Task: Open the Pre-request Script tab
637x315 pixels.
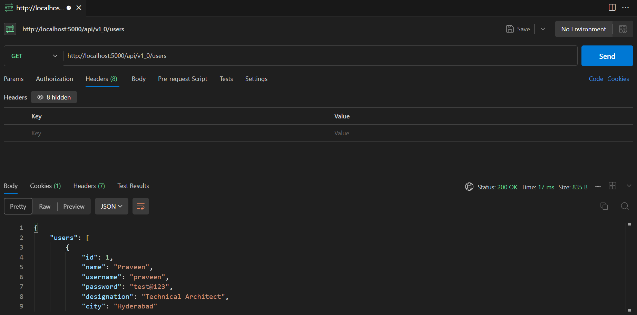Action: [183, 79]
